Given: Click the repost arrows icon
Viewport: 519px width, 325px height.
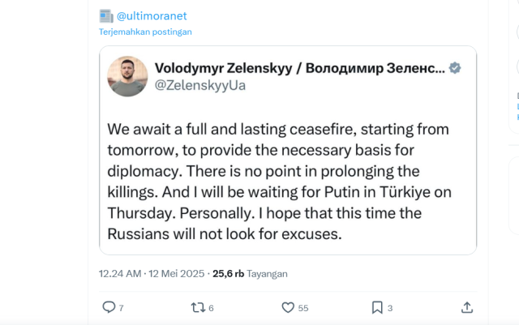Looking at the screenshot, I should pos(197,307).
